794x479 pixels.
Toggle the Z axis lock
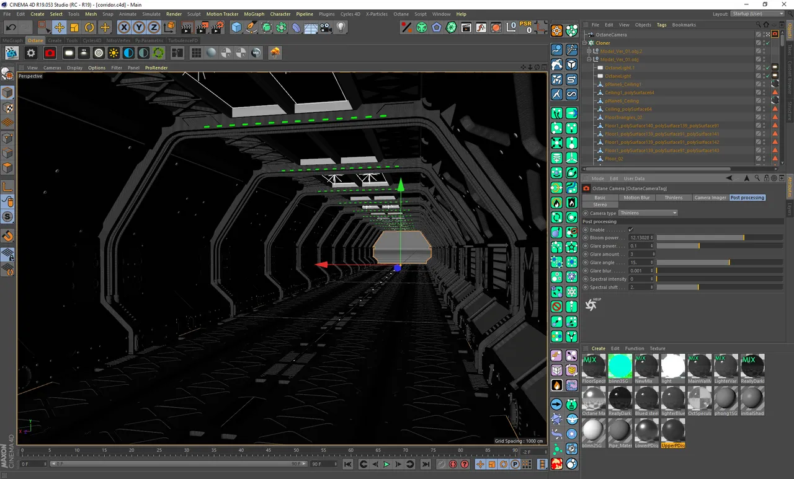pyautogui.click(x=154, y=27)
